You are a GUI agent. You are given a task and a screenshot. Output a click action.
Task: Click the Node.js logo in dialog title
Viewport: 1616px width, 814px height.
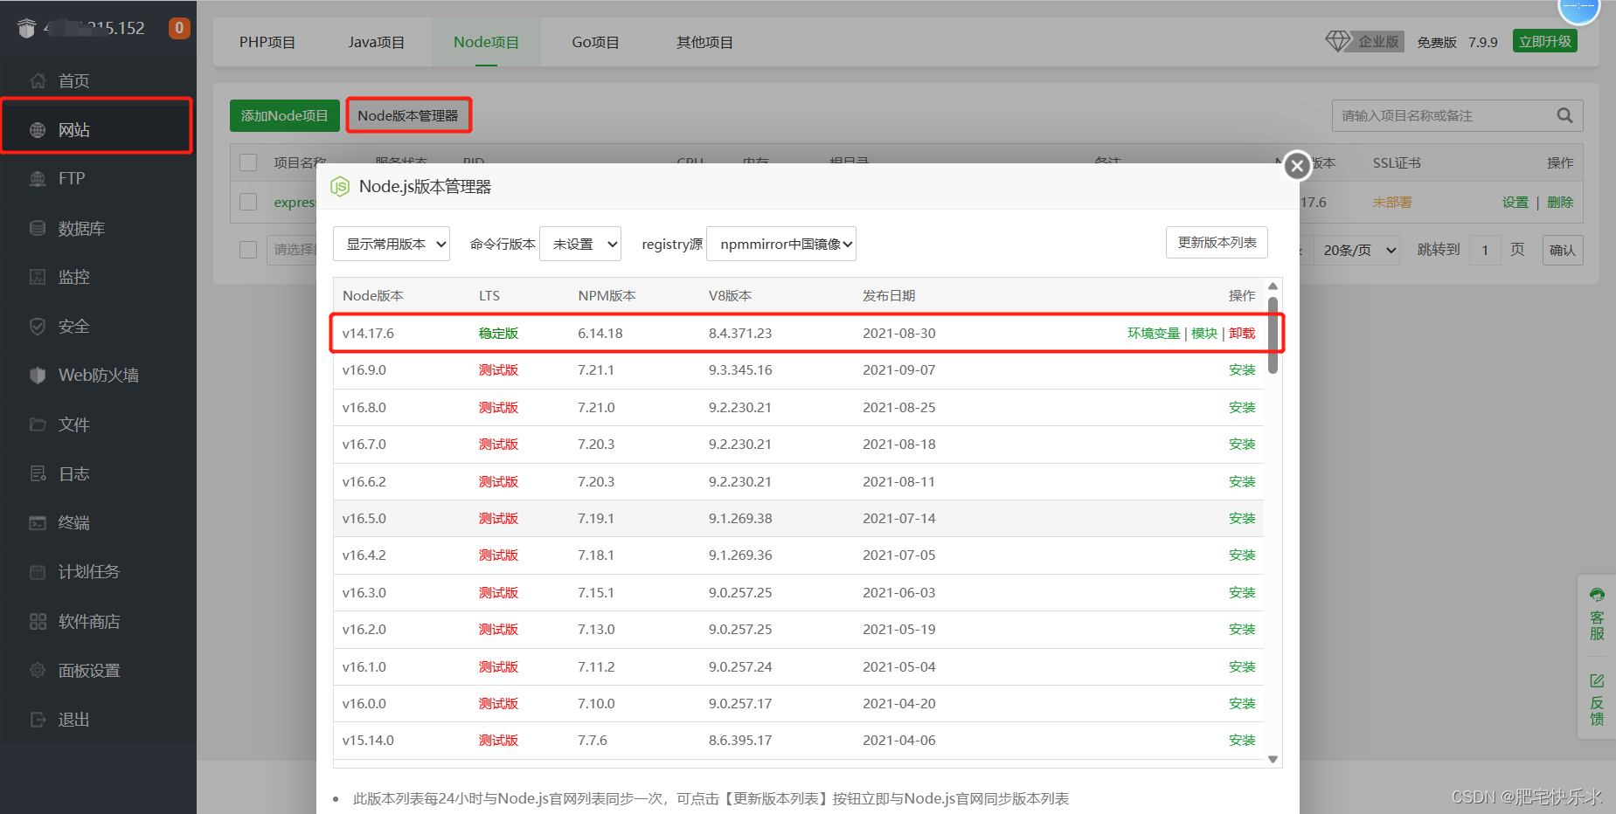coord(339,187)
